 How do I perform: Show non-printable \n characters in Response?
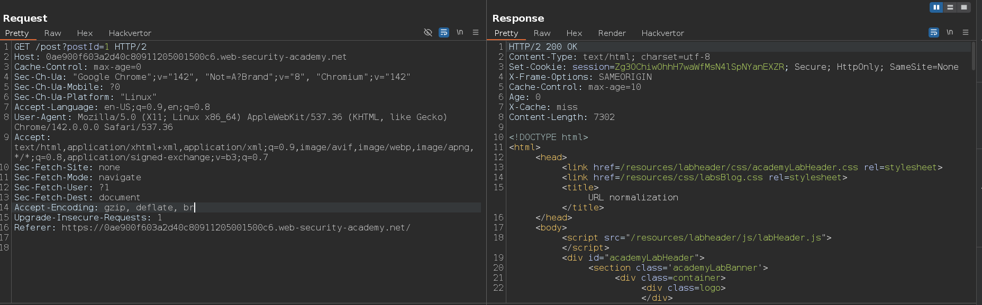950,33
